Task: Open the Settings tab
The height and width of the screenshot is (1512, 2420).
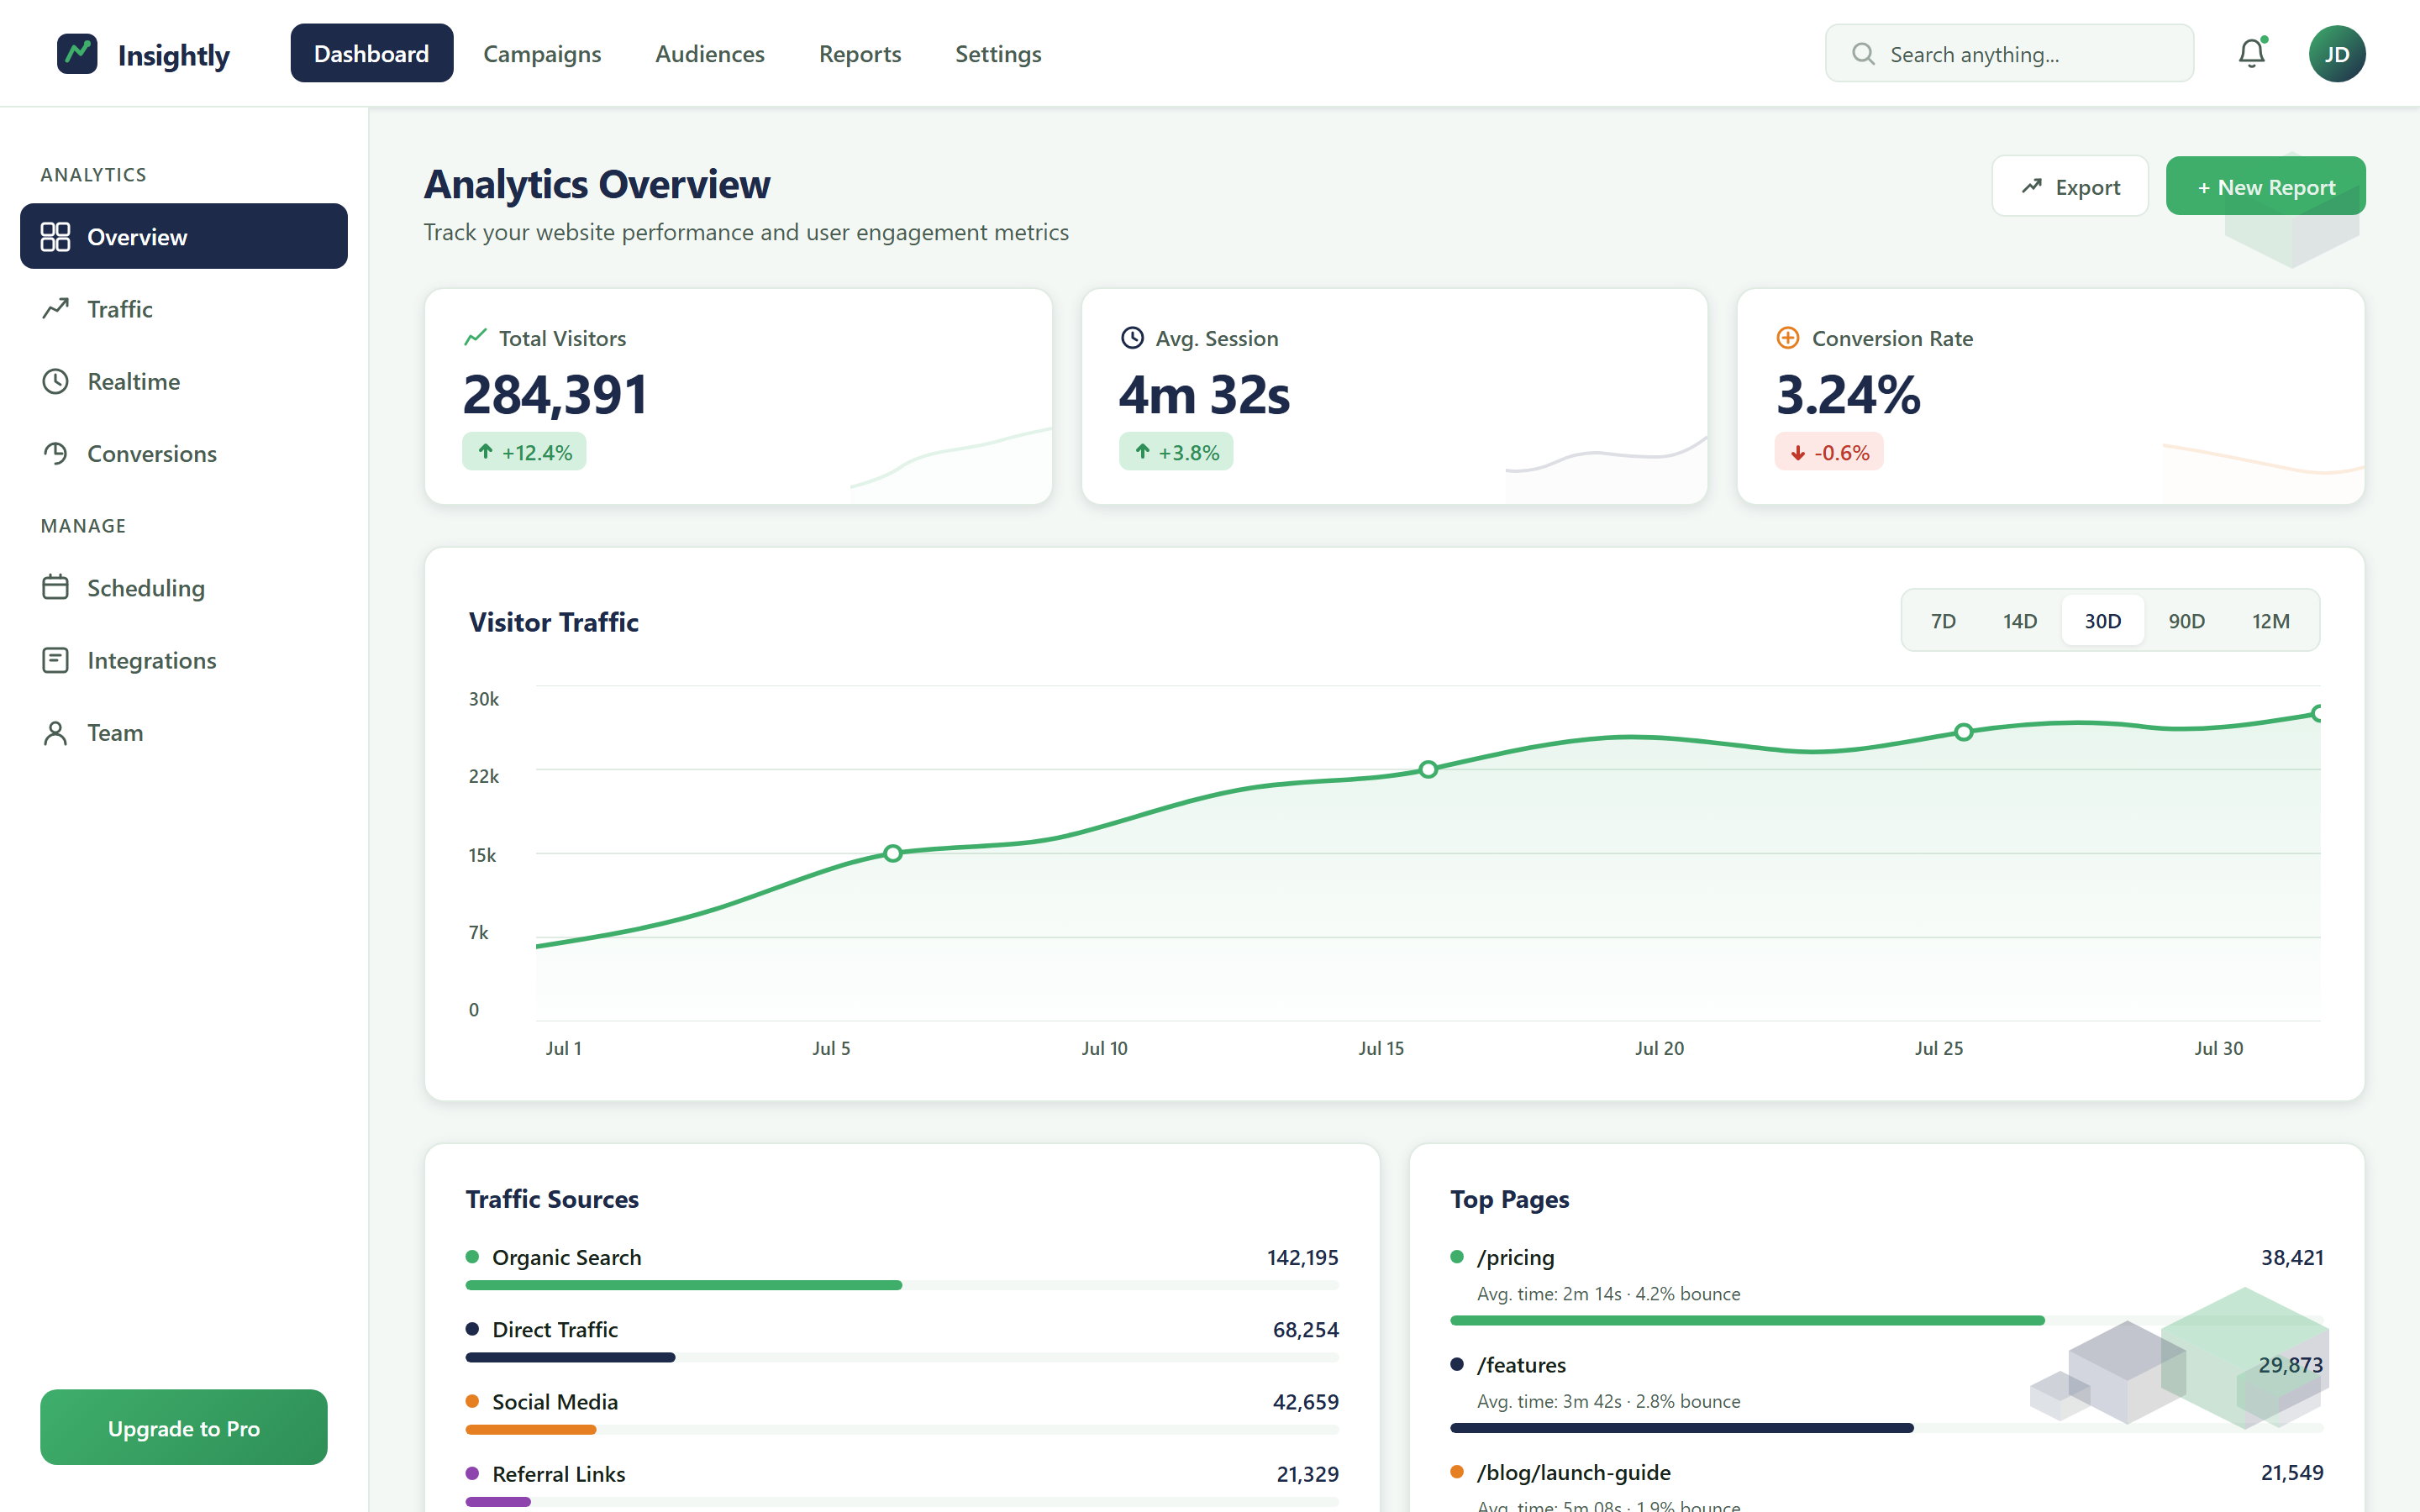Action: tap(998, 54)
